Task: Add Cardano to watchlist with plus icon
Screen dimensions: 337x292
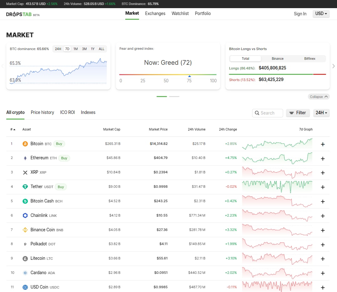Action: (x=323, y=273)
